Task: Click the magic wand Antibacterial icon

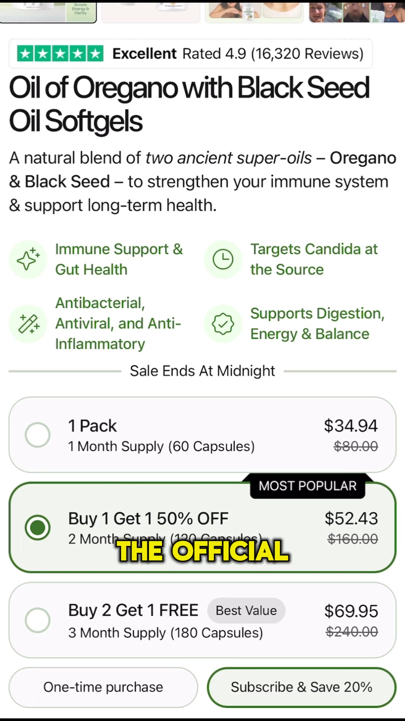Action: (28, 324)
